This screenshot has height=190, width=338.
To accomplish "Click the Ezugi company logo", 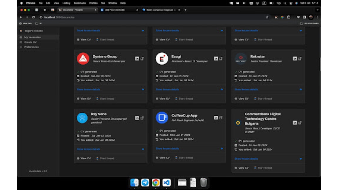I will coord(162,58).
